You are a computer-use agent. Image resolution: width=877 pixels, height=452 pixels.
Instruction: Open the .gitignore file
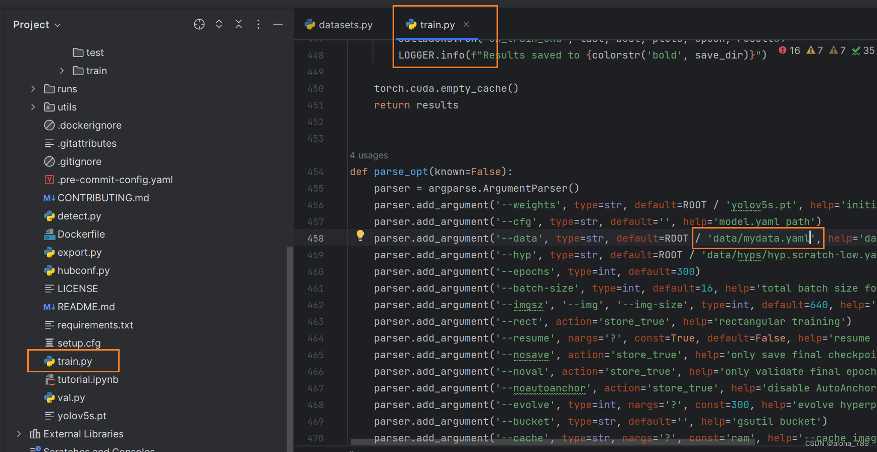(73, 161)
